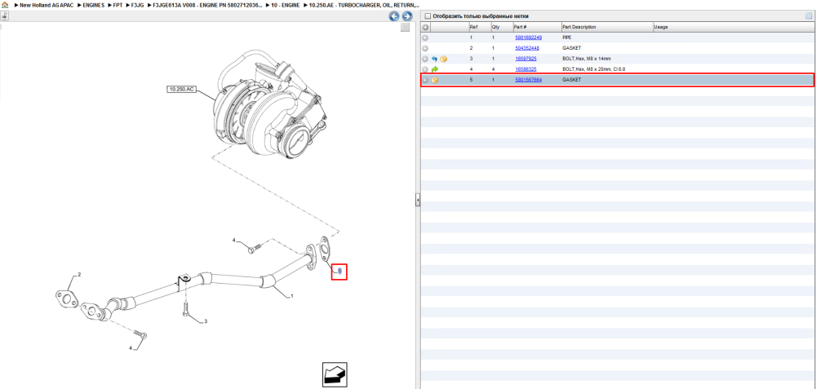Click the 10.250.AC reference label on turbocharger
This screenshot has width=816, height=389.
(x=181, y=90)
